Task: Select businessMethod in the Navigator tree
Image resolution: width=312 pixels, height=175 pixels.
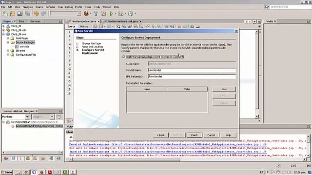Action: click(39, 126)
